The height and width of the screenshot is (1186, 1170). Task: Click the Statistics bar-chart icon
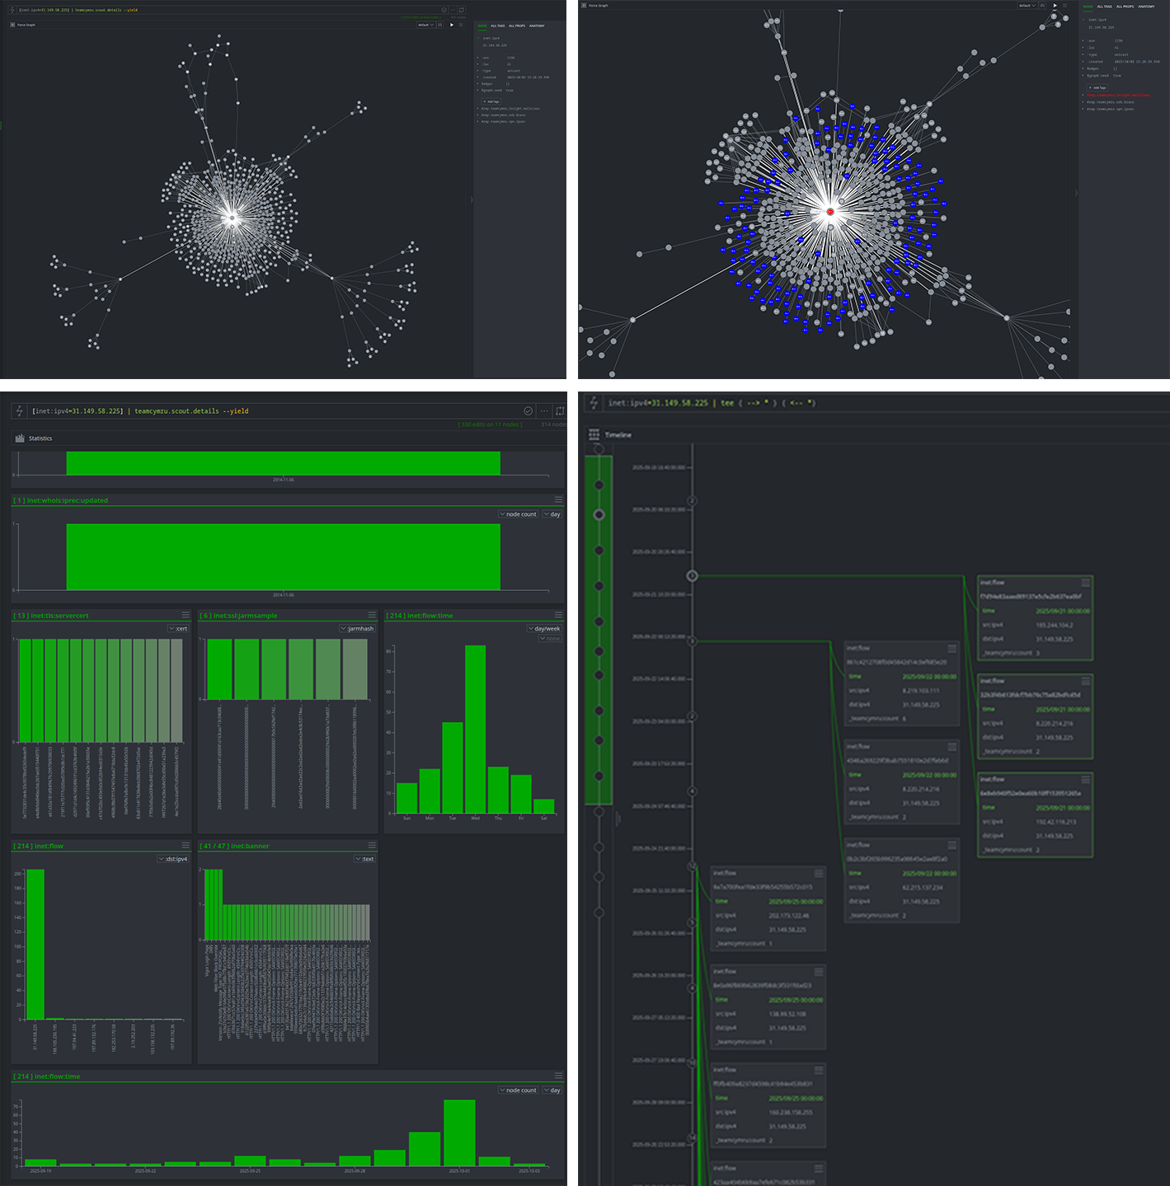point(20,438)
